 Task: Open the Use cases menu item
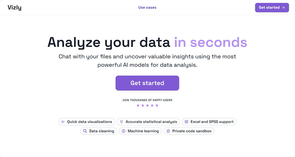pos(147,7)
